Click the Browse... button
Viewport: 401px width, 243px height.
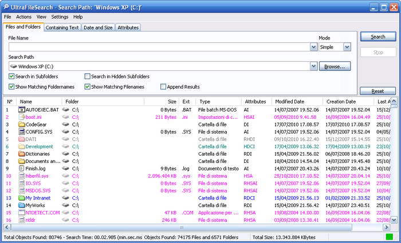(335, 66)
